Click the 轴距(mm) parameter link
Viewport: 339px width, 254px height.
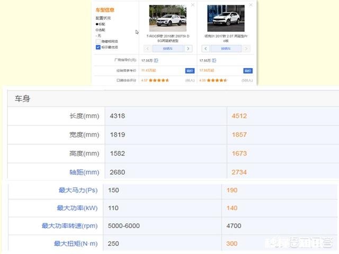(x=84, y=172)
